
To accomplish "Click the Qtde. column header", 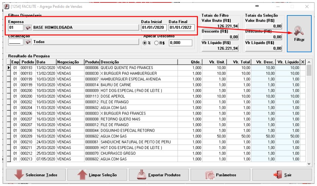I will 190,62.
